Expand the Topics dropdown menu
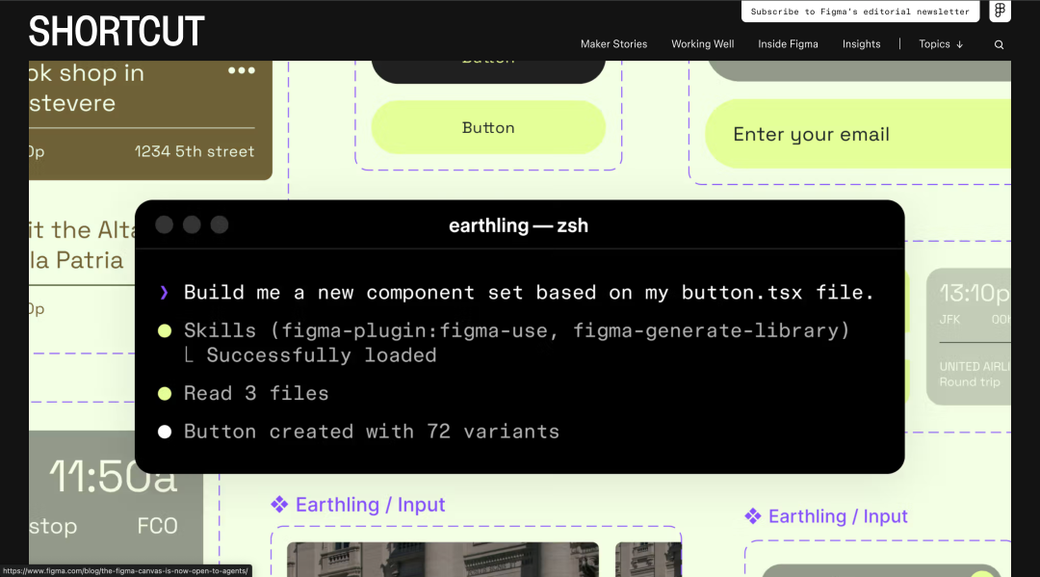This screenshot has width=1040, height=577. tap(941, 43)
